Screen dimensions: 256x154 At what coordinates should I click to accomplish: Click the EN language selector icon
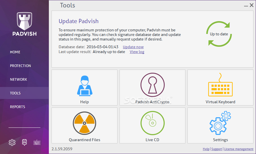point(24,142)
